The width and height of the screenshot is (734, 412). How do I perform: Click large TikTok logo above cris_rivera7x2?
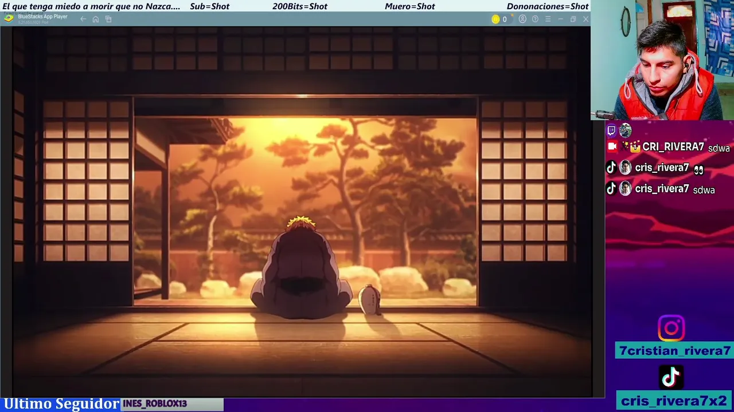pyautogui.click(x=671, y=377)
